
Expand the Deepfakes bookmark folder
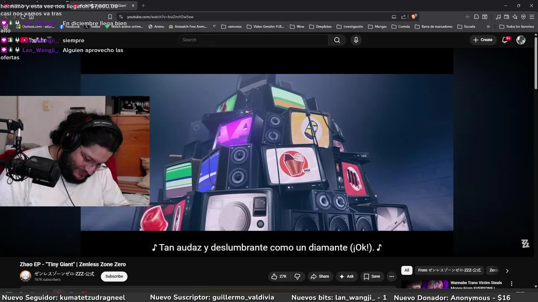(x=320, y=26)
